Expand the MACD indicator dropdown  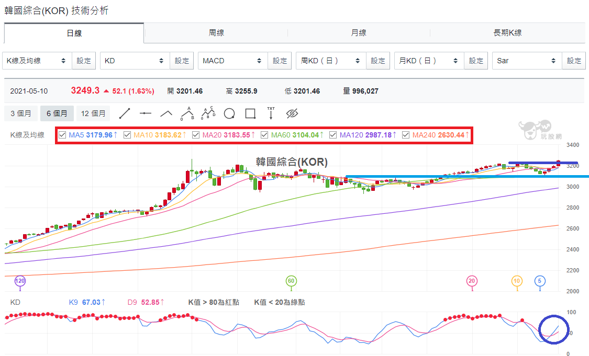[x=233, y=61]
